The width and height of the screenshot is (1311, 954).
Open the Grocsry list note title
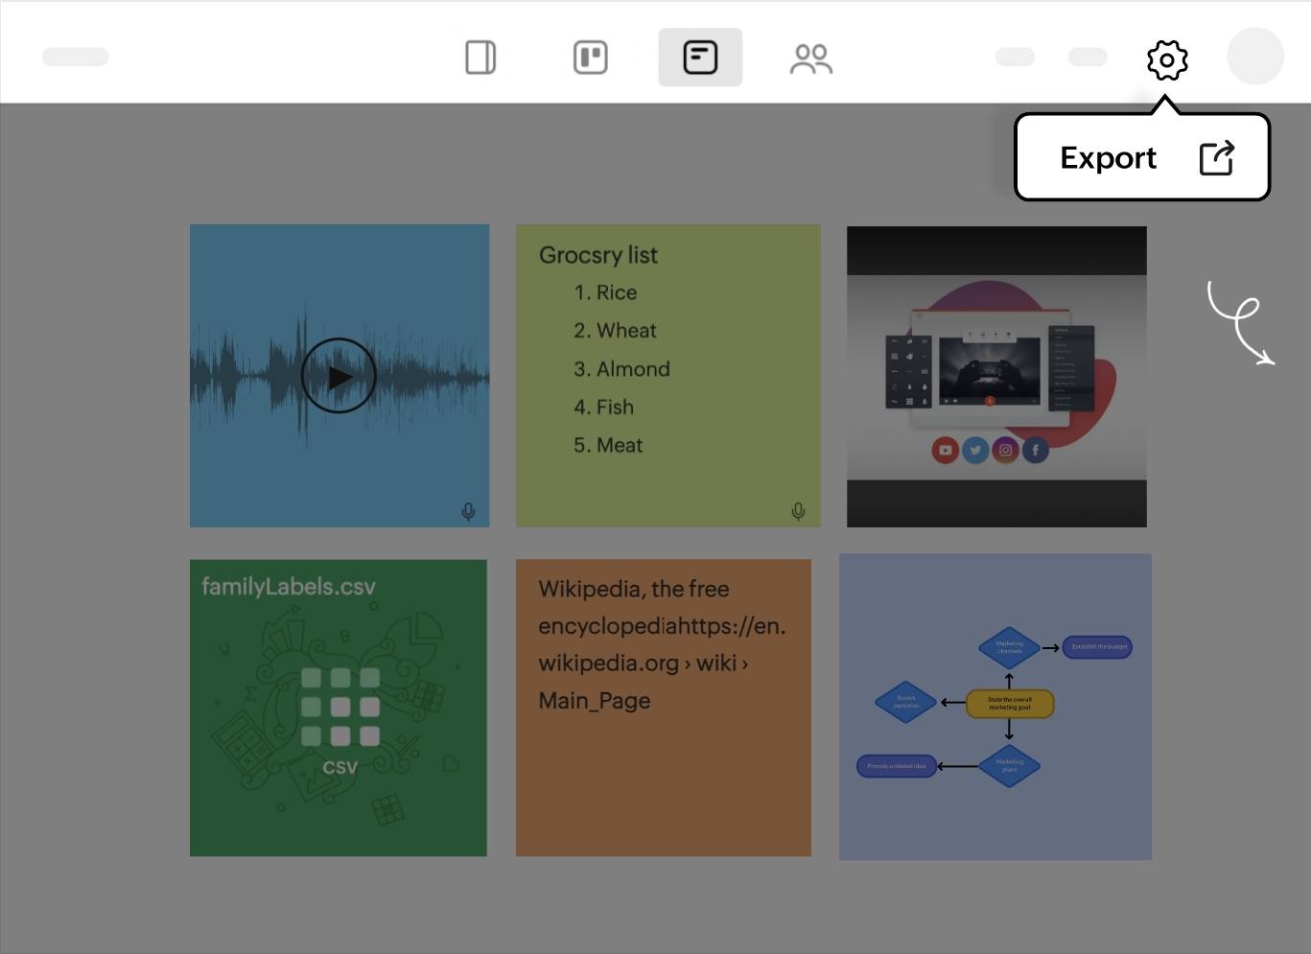597,255
